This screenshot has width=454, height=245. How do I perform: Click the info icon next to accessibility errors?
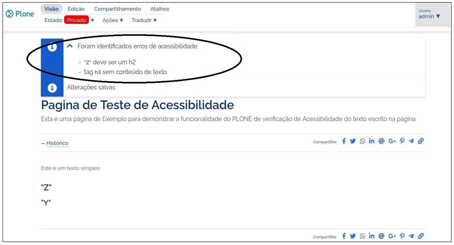point(52,48)
